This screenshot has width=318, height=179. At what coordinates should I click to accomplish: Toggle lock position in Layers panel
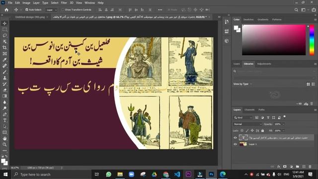(x=252, y=130)
